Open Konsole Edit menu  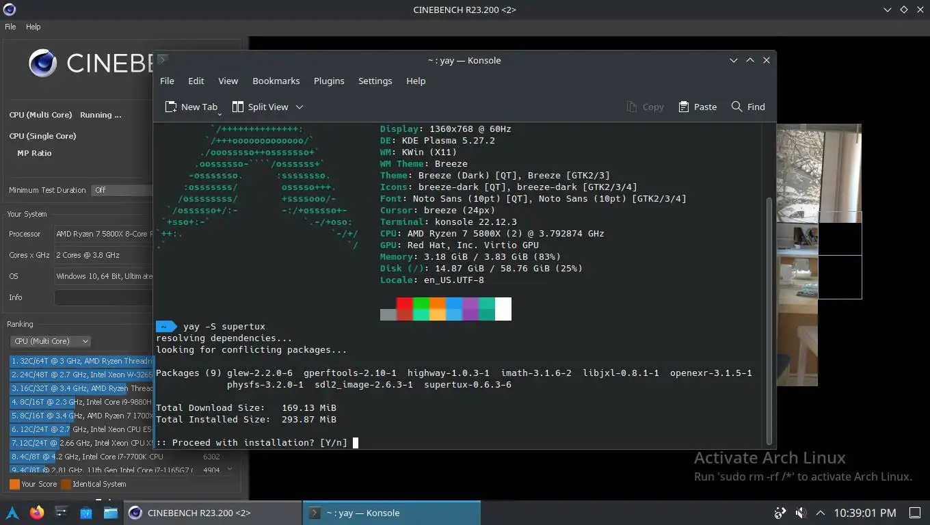click(196, 81)
